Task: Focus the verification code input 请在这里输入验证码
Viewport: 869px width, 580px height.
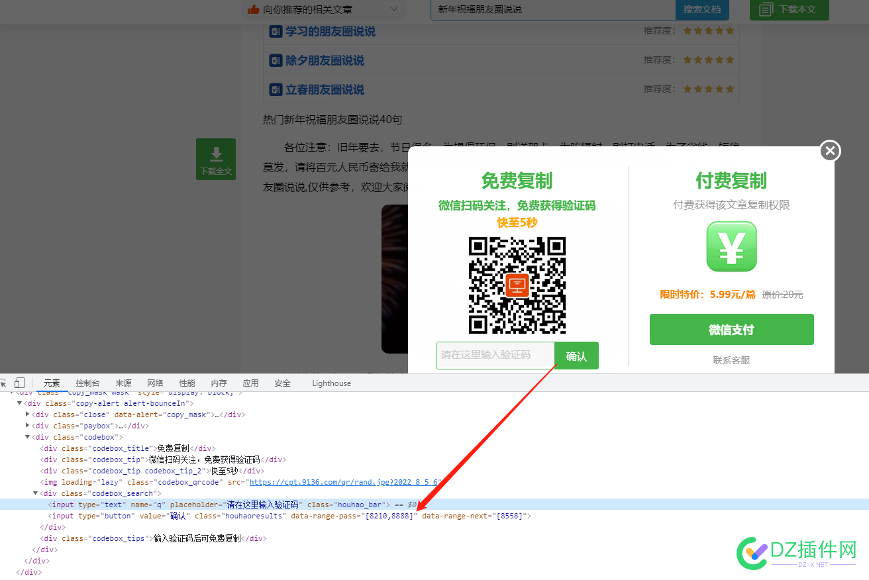Action: click(495, 356)
